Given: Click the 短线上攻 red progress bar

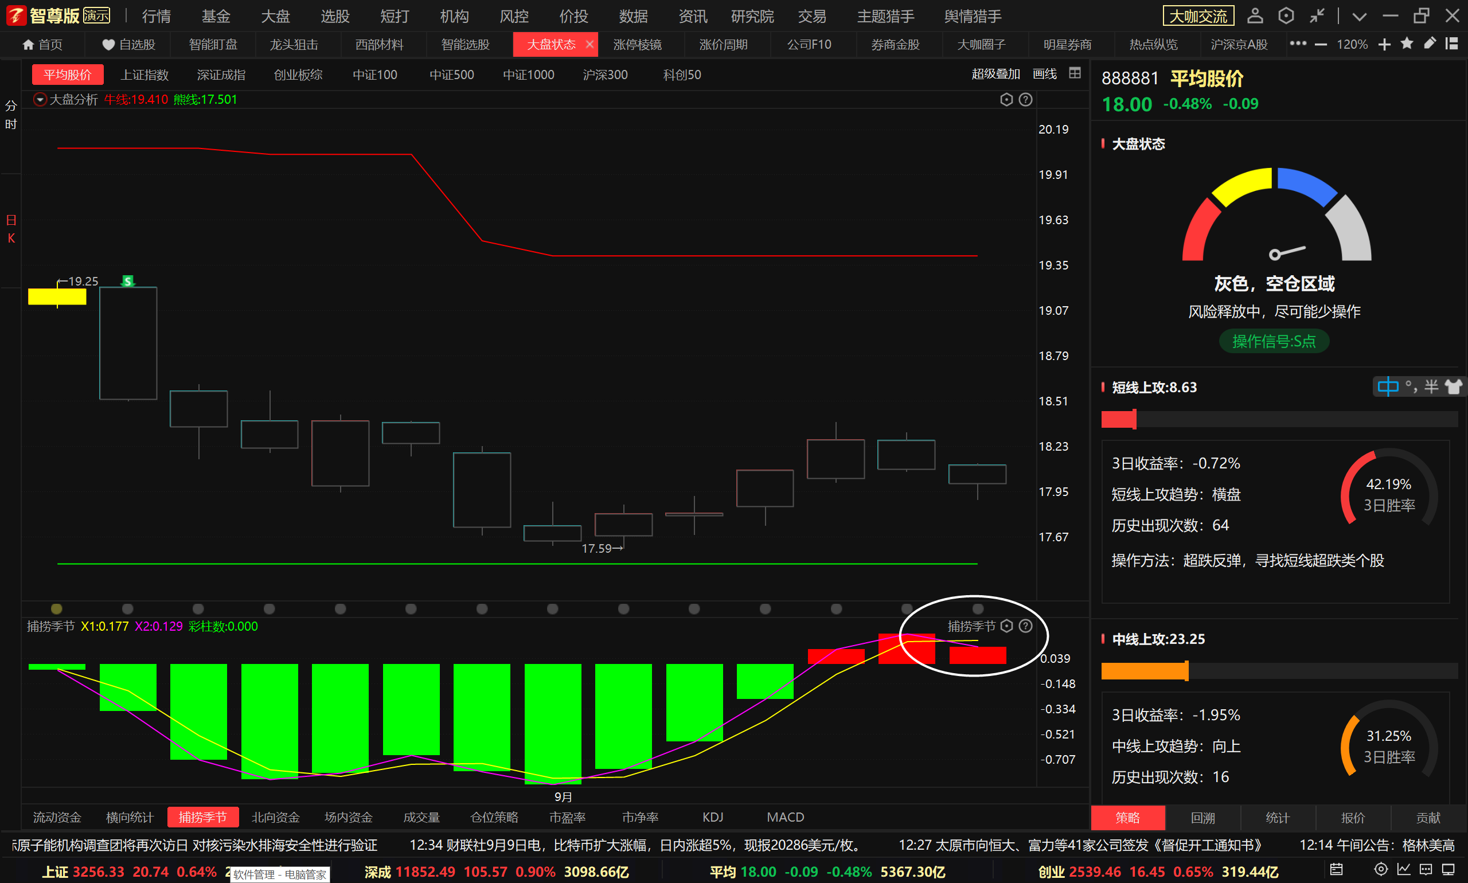Looking at the screenshot, I should [1279, 419].
